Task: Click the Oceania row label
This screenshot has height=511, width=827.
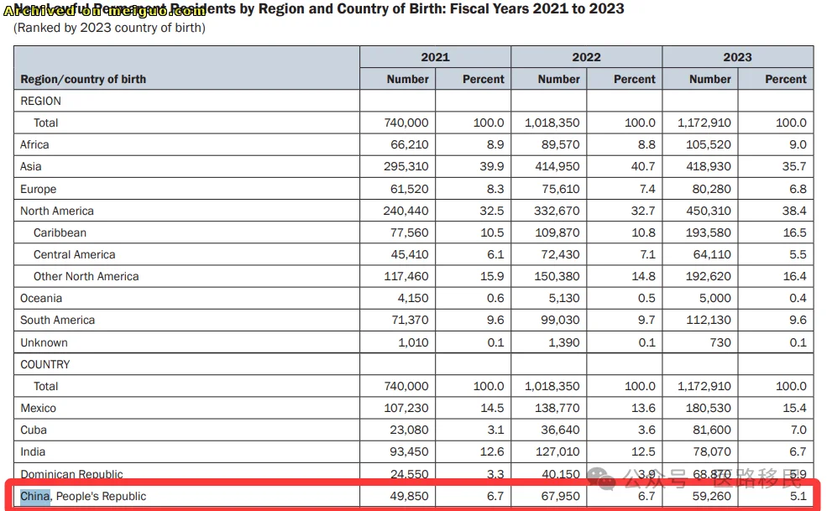Action: click(41, 298)
